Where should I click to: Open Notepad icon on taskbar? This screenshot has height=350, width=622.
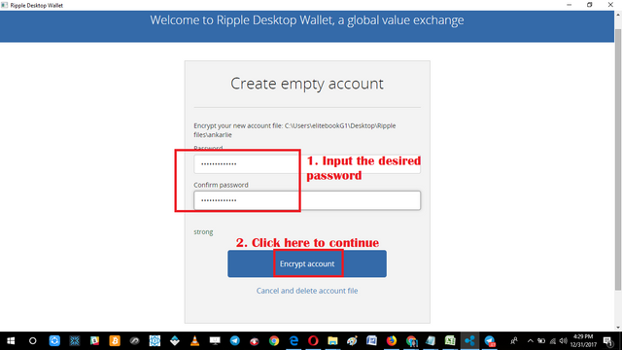tap(431, 341)
